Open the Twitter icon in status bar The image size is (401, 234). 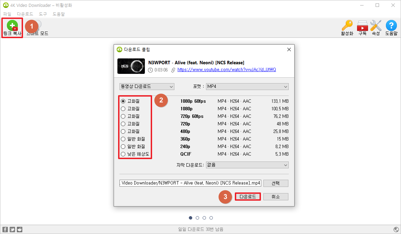[12, 230]
